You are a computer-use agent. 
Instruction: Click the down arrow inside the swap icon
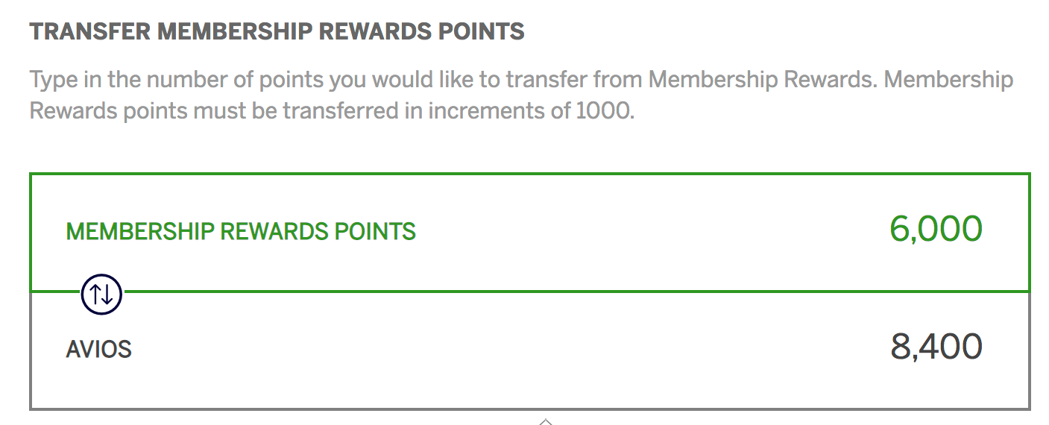[107, 295]
